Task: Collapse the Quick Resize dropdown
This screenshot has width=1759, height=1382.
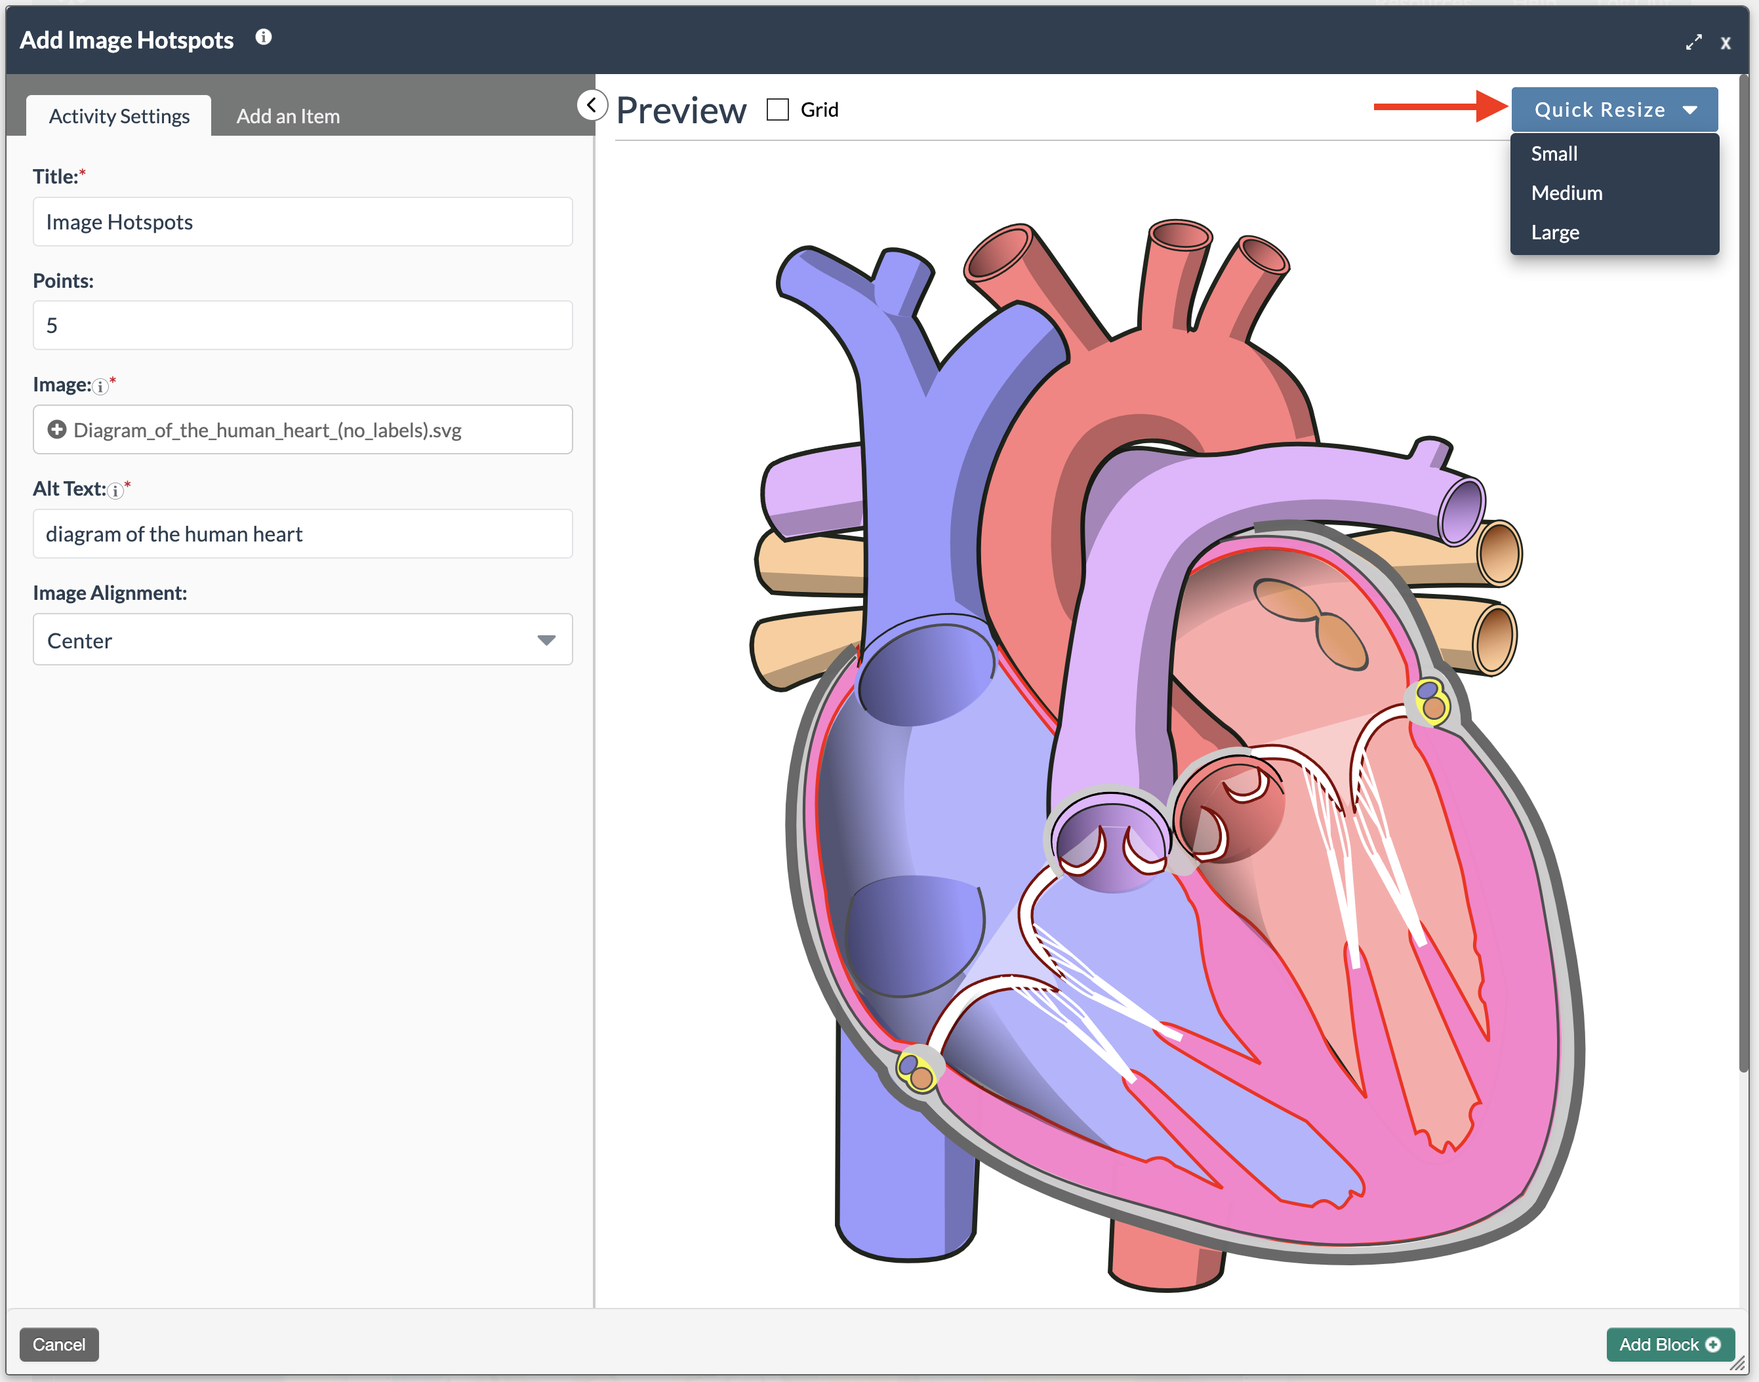Action: point(1613,109)
